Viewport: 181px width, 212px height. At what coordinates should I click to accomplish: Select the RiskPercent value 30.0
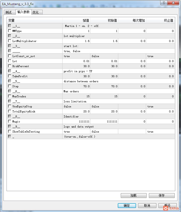pyautogui.click(x=76, y=66)
